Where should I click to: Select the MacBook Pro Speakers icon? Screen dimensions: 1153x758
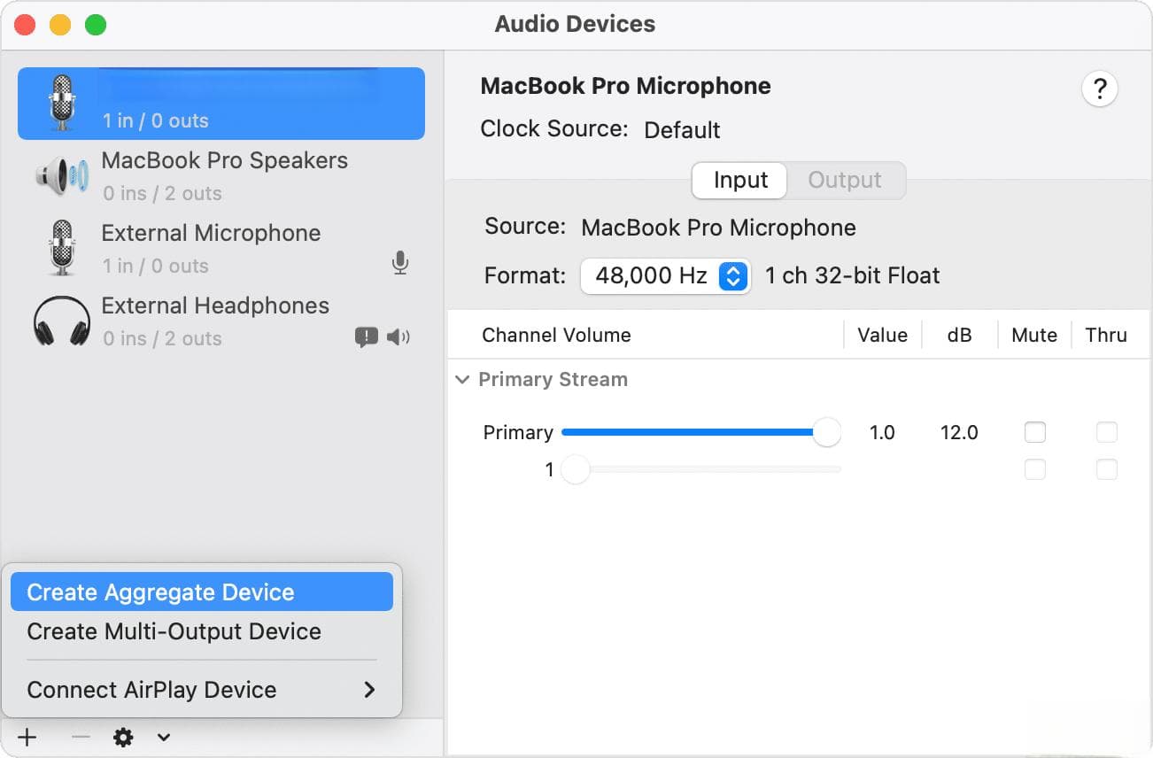(x=62, y=175)
